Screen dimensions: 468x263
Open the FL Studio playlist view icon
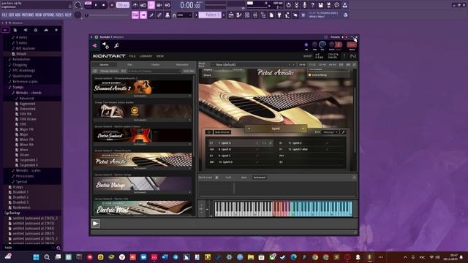pyautogui.click(x=231, y=15)
